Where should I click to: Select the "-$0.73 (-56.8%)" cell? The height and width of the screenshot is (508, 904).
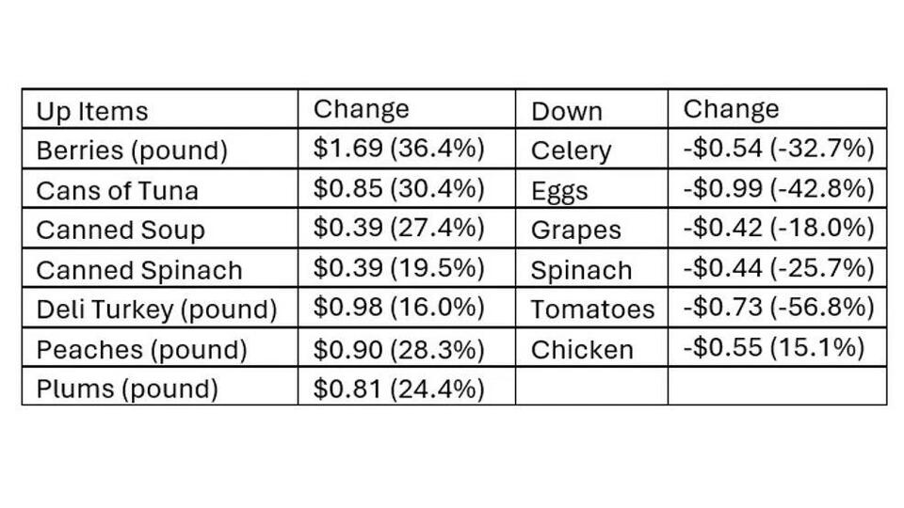coord(779,308)
